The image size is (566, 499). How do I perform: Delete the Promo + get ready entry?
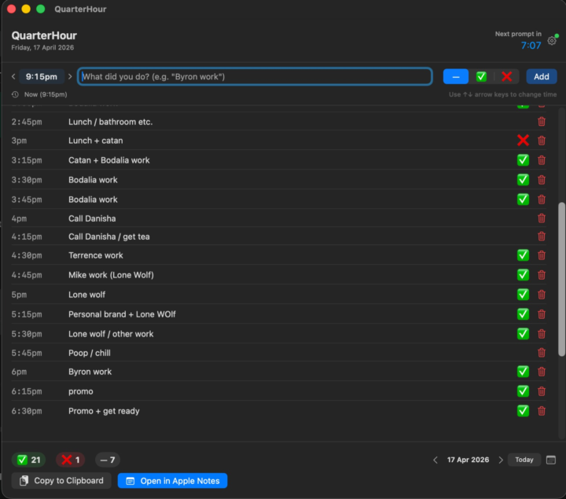542,411
